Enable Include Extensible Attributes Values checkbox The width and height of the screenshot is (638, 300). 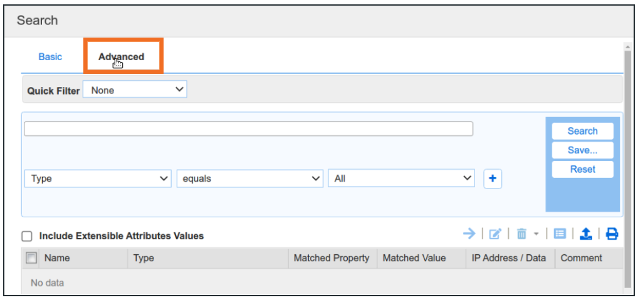(x=27, y=236)
